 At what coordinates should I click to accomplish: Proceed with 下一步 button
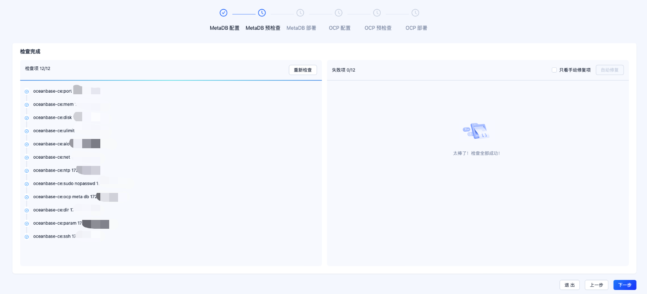[625, 285]
